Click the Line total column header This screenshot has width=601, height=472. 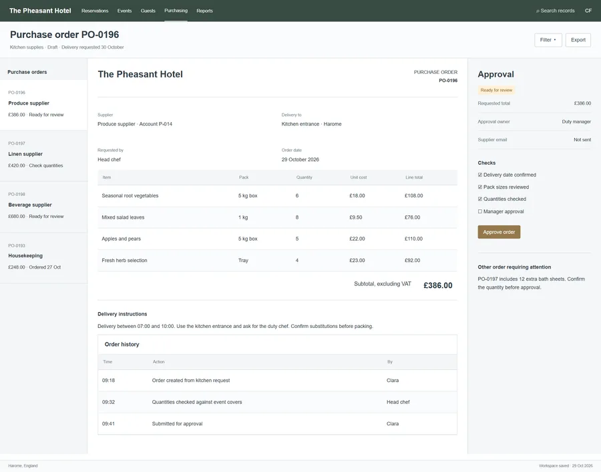(414, 177)
